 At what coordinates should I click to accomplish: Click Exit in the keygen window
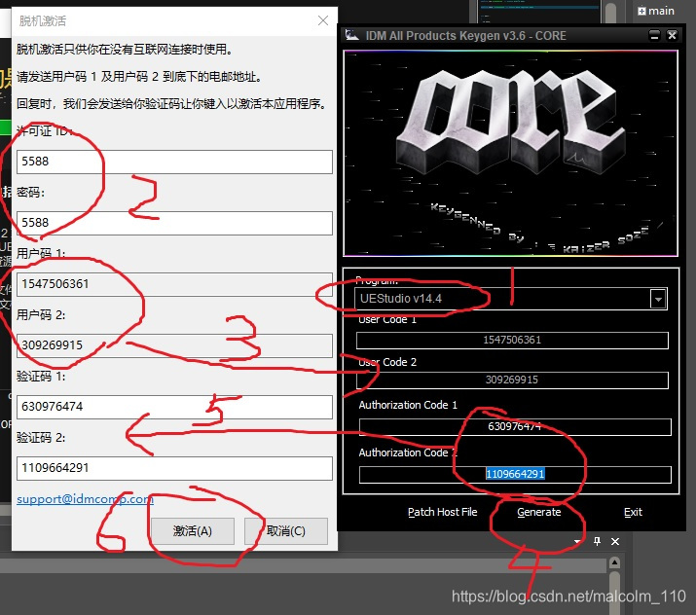point(633,512)
